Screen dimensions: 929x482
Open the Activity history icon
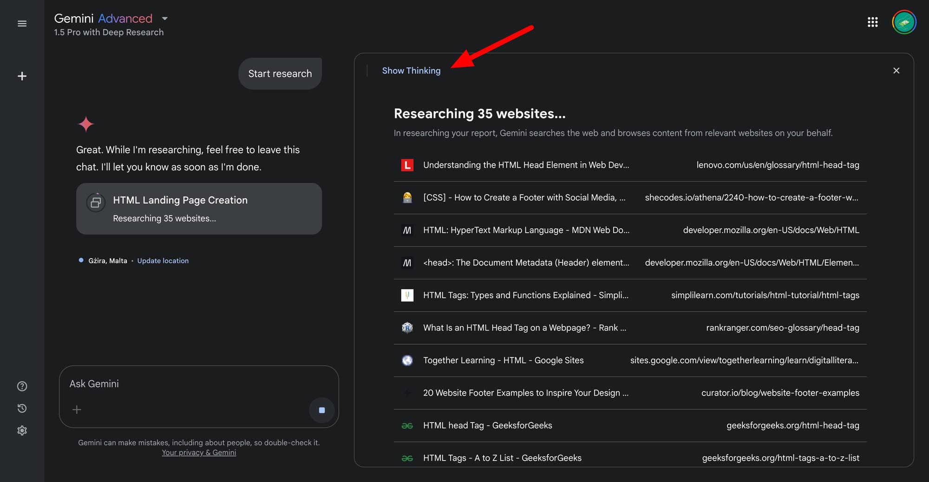click(x=22, y=409)
